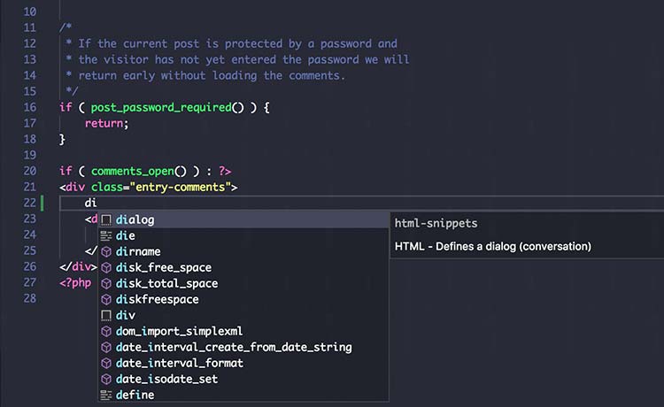Screen dimensions: 664x407
Task: Click the function icon beside "disk_free_space"
Action: point(106,267)
